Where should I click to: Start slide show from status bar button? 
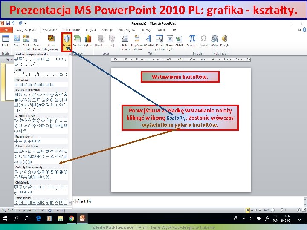coord(260,210)
